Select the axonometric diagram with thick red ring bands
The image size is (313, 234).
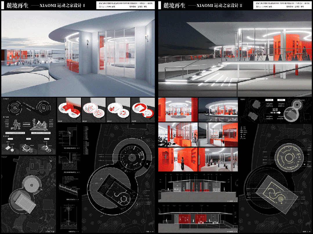click(x=143, y=110)
